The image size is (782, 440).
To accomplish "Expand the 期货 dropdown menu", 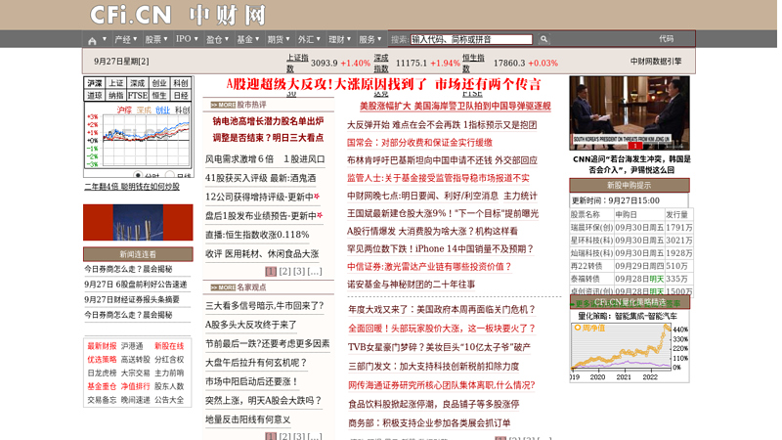I will click(x=279, y=39).
